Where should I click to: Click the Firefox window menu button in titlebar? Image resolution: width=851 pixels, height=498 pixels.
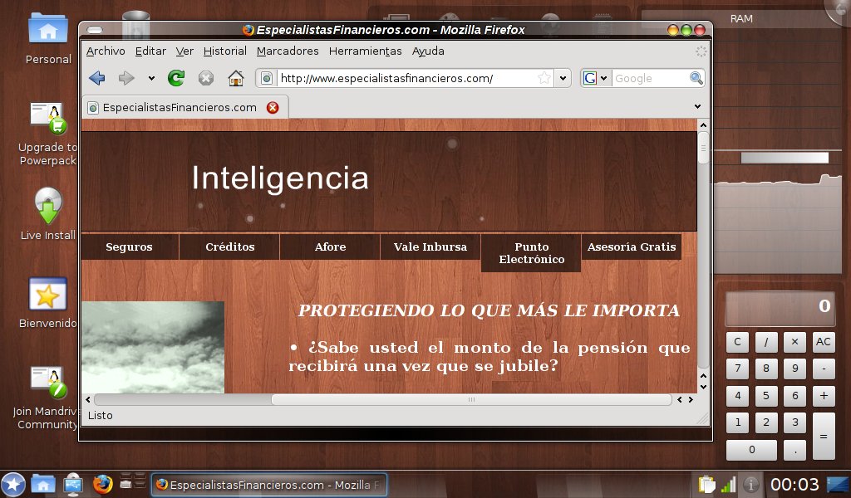(95, 30)
